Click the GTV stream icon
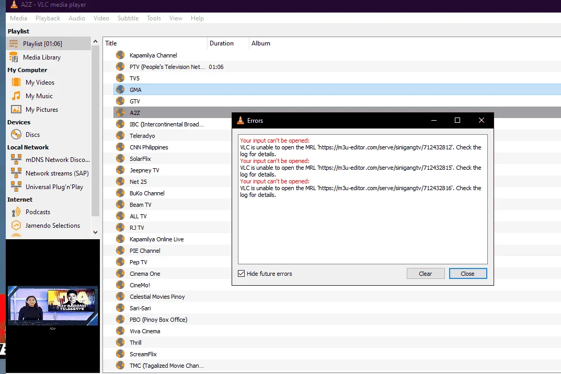Image resolution: width=561 pixels, height=374 pixels. pyautogui.click(x=120, y=101)
